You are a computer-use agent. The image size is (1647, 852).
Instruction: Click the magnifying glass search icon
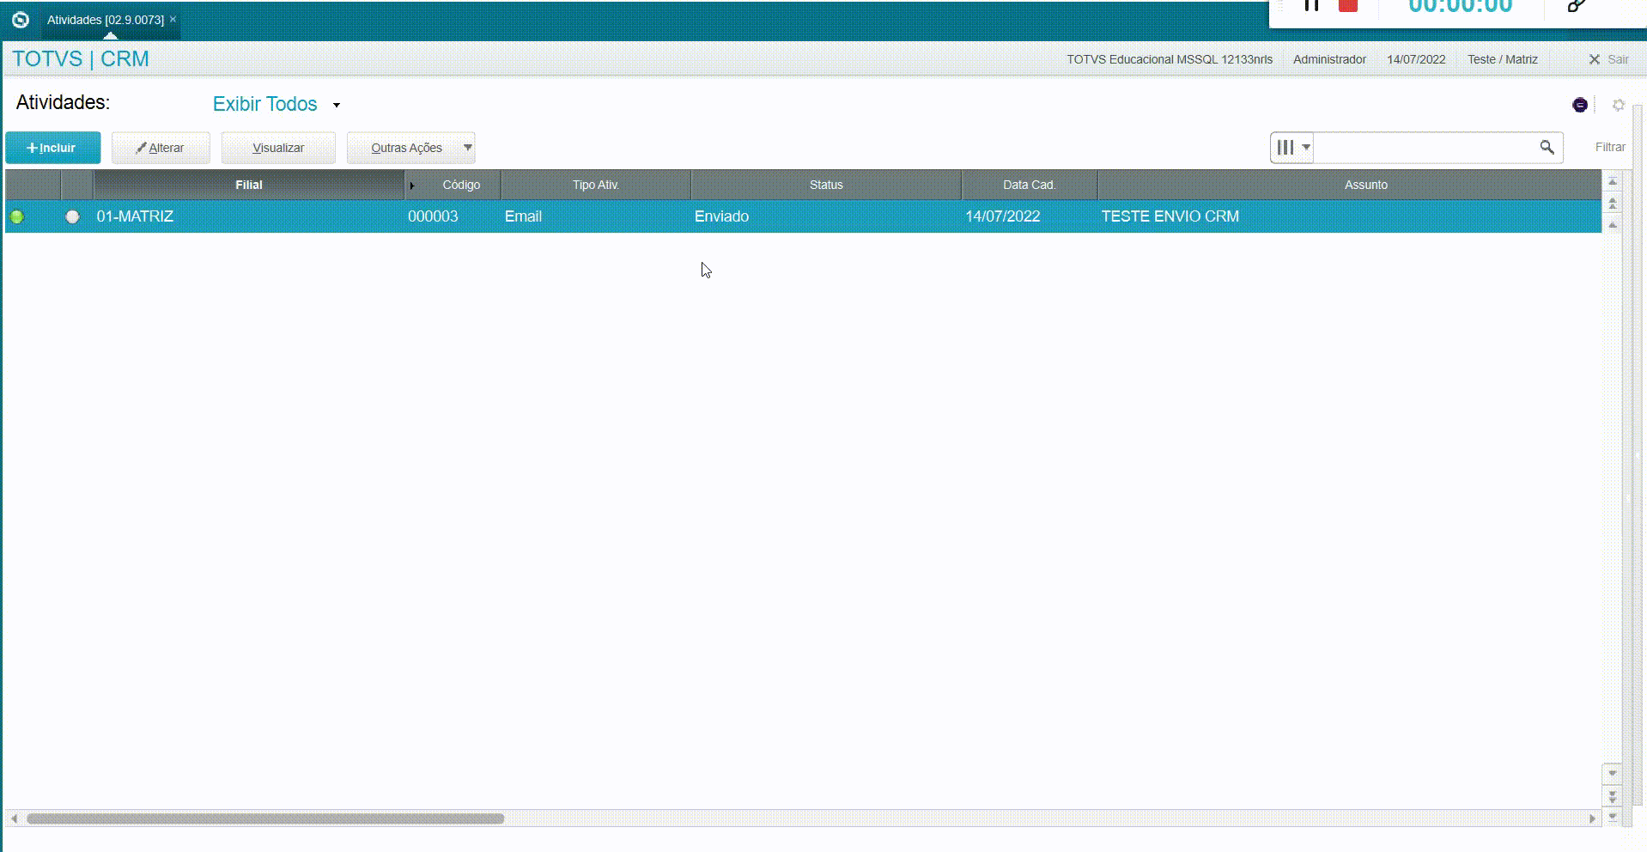click(1547, 148)
